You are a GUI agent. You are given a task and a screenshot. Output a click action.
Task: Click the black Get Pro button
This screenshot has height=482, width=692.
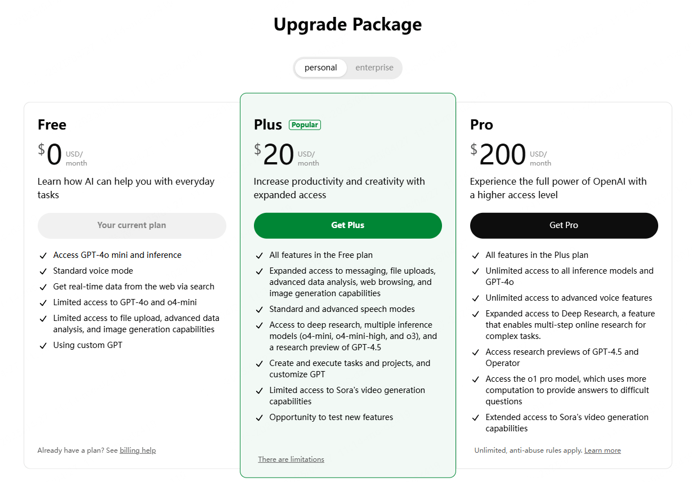(564, 225)
